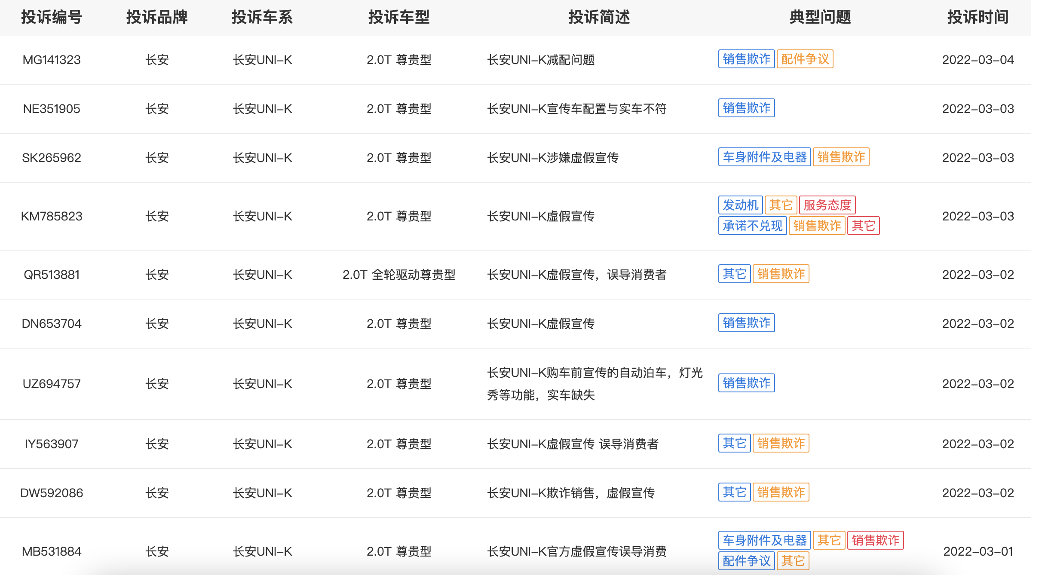Select the 销售欺诈 tag in row QR513881
This screenshot has height=575, width=1042.
pos(781,274)
